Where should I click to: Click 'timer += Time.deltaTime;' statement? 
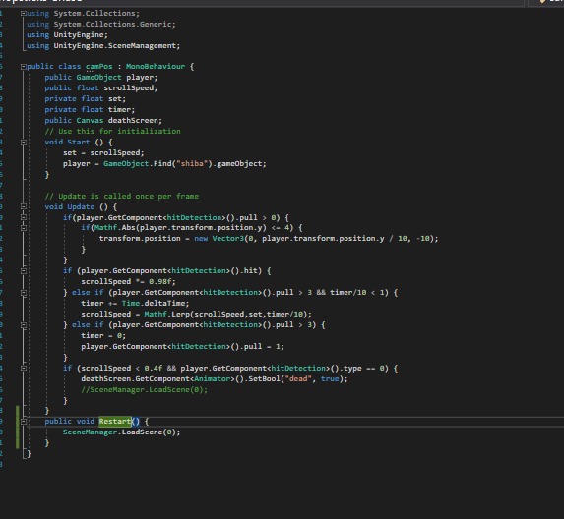[135, 303]
